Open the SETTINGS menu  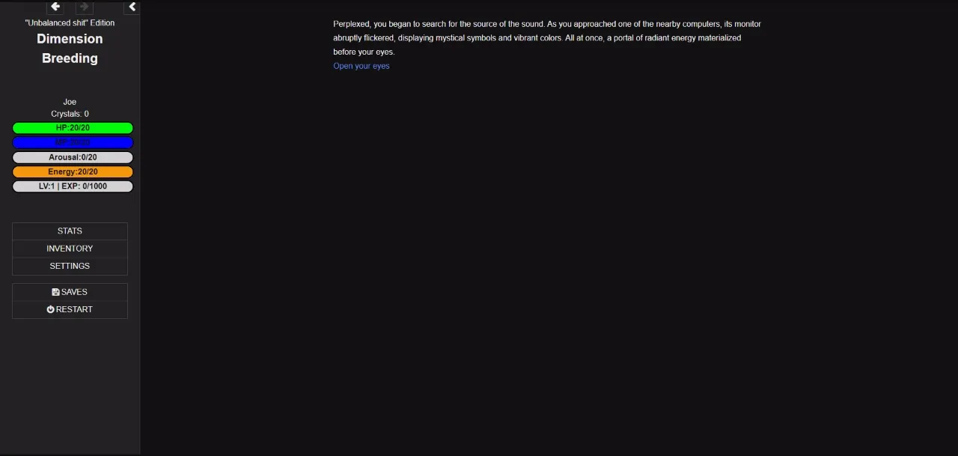[70, 266]
